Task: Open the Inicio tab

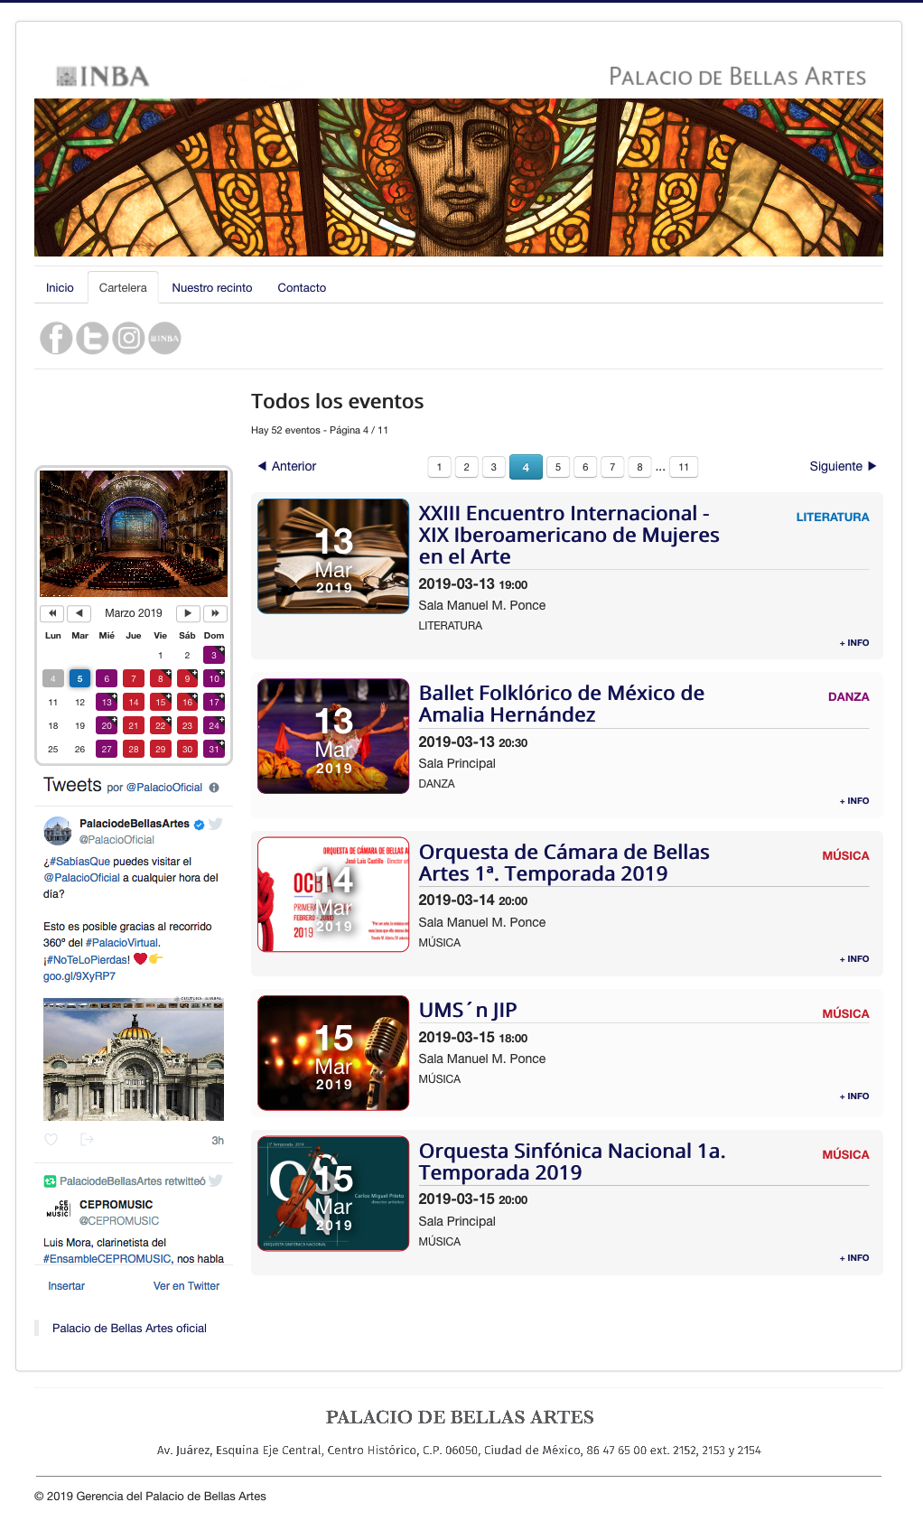Action: [x=60, y=288]
